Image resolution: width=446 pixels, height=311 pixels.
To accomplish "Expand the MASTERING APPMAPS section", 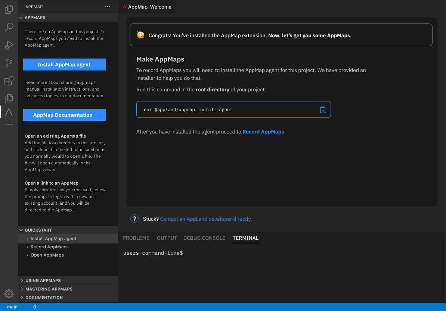I will (49, 289).
